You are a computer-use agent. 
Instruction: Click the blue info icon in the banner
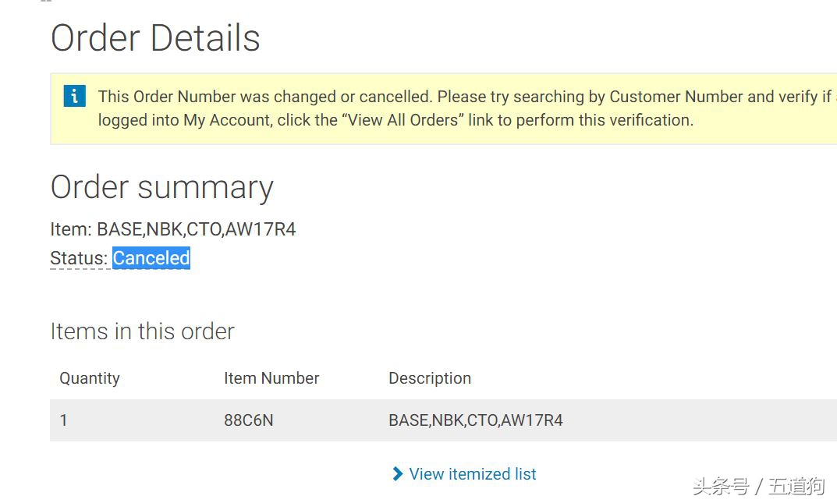(x=74, y=96)
